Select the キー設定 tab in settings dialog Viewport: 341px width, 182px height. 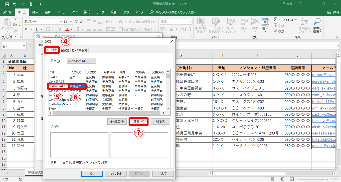(x=52, y=50)
